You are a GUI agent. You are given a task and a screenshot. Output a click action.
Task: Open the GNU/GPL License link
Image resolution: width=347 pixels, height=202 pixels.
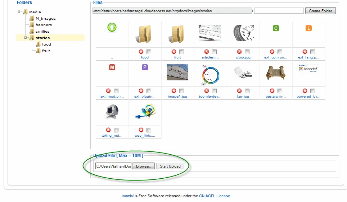(x=215, y=196)
